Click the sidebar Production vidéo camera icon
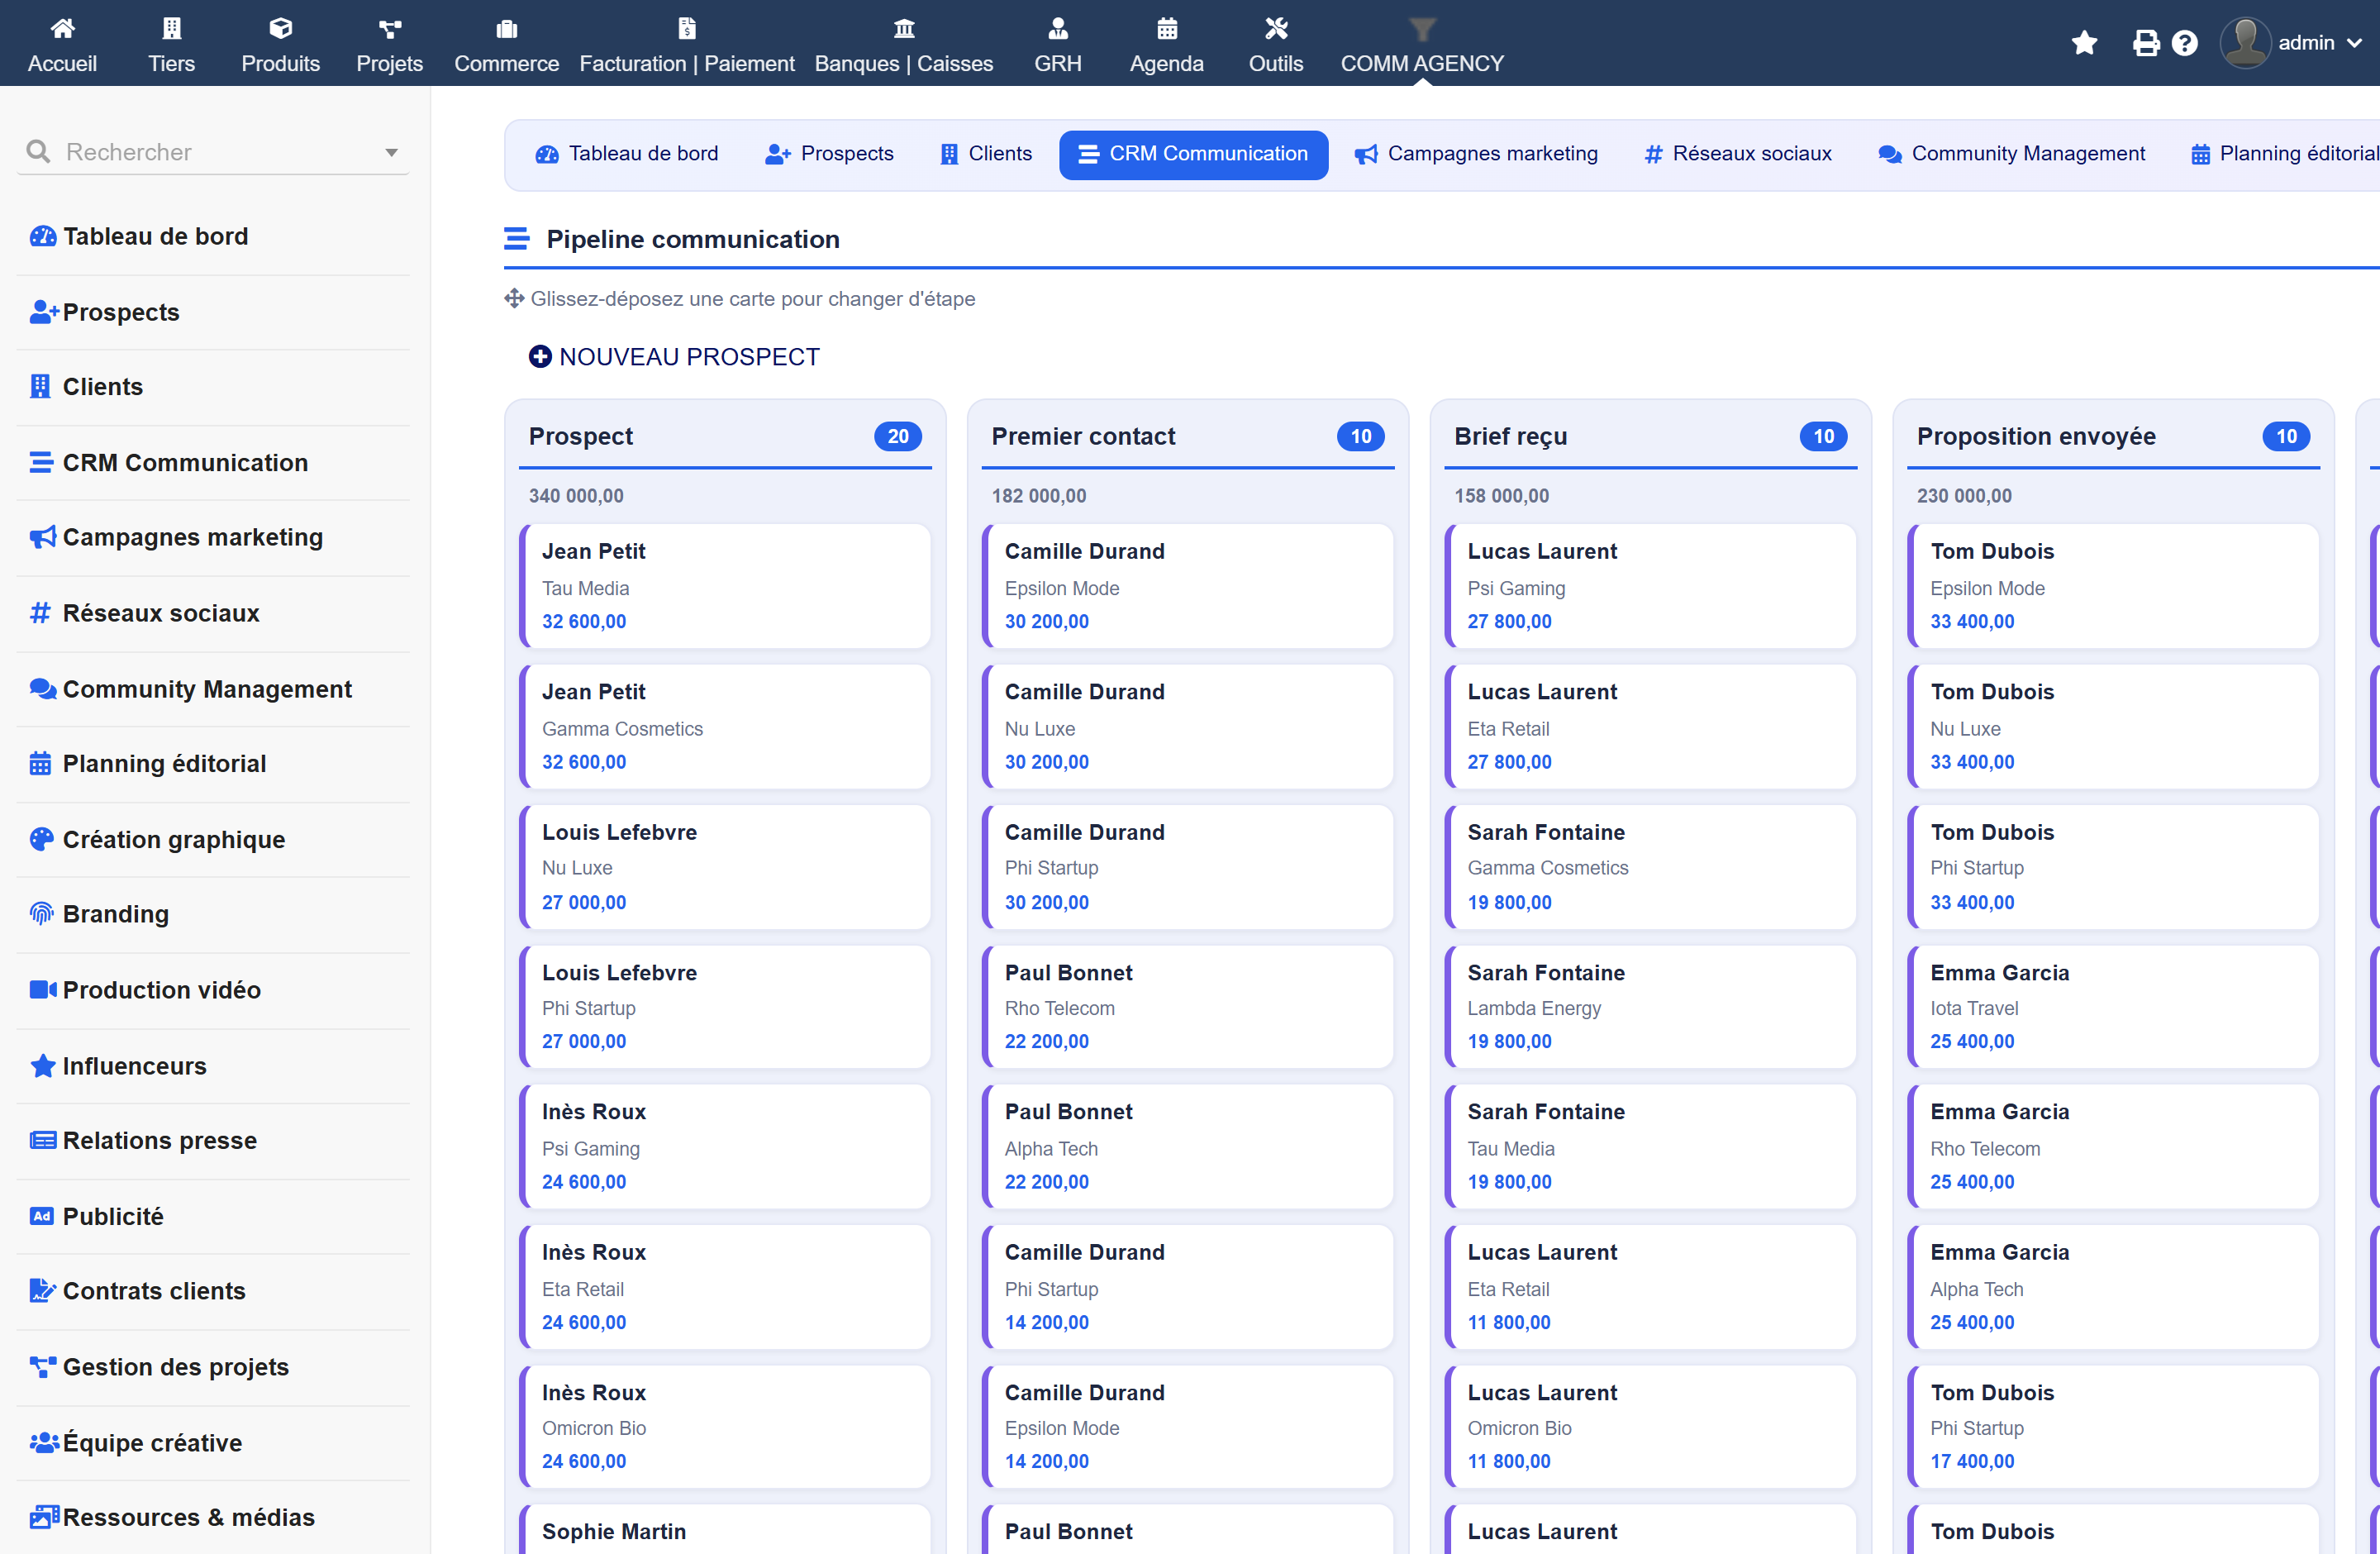Screen dimensions: 2380x1554 tap(43, 989)
